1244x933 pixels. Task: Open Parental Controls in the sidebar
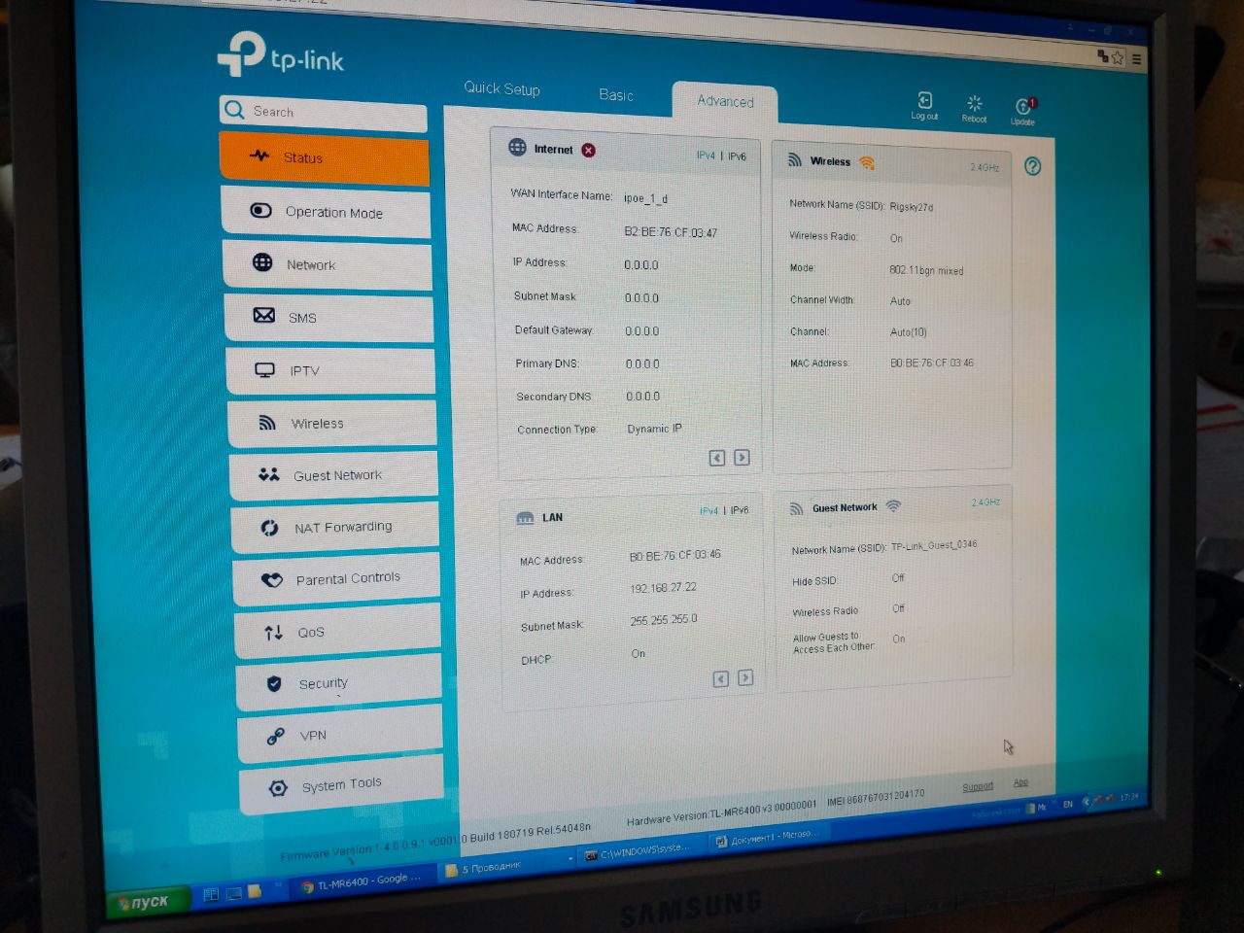(337, 579)
